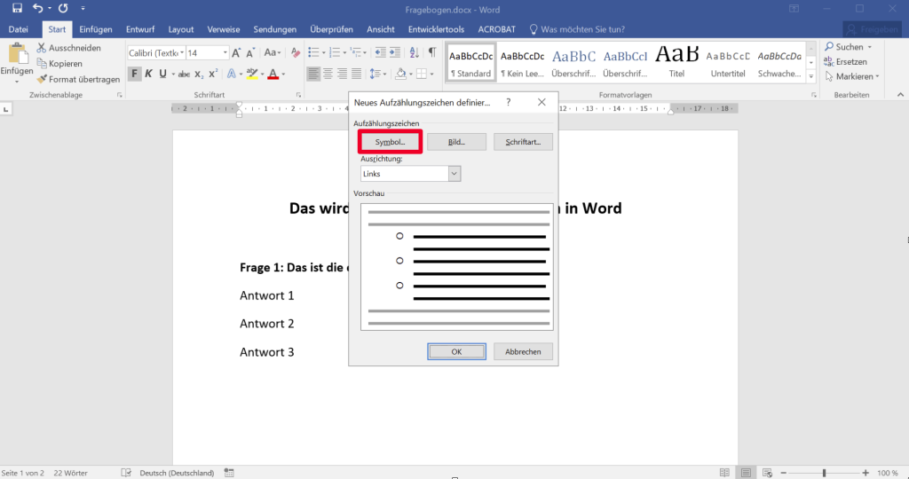Image resolution: width=909 pixels, height=479 pixels.
Task: Click the shading paint bucket icon
Action: [400, 74]
